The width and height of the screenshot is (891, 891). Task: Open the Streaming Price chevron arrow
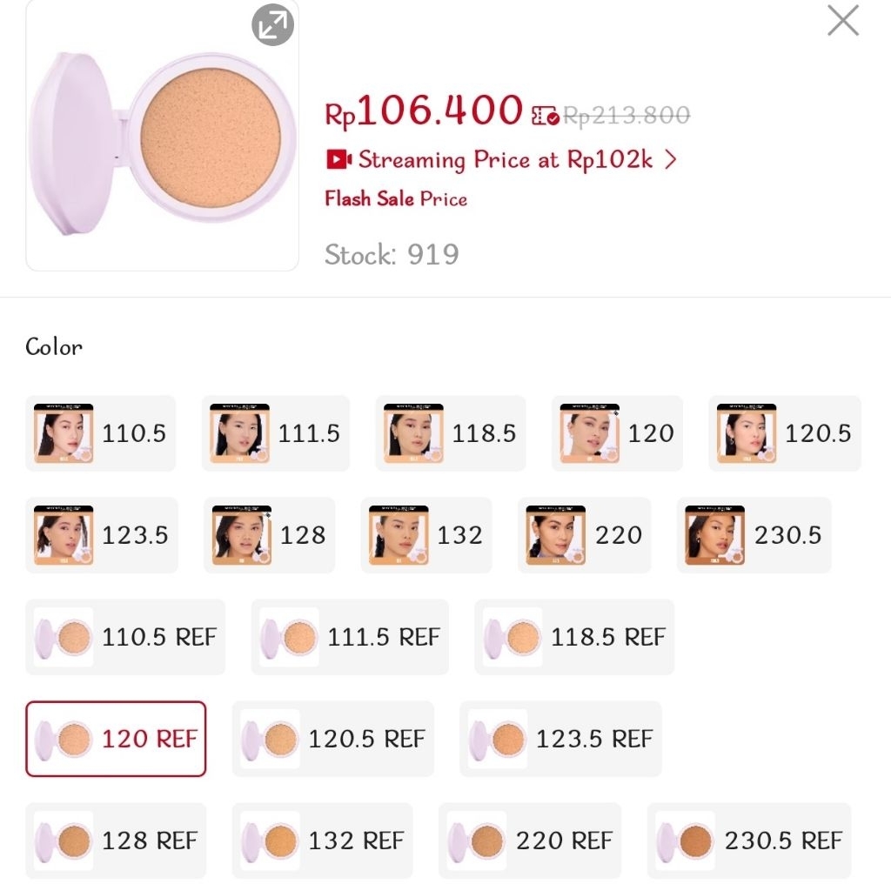669,160
